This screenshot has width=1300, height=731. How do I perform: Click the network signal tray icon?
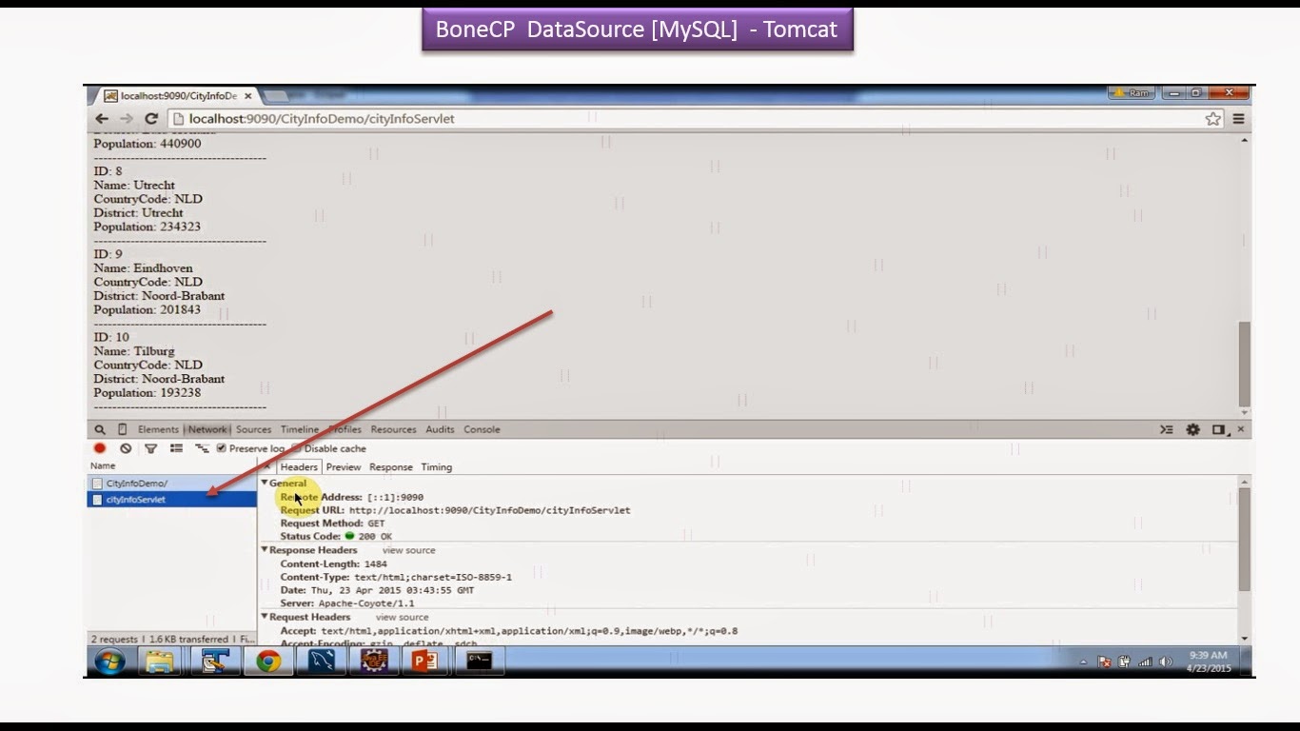click(x=1145, y=662)
